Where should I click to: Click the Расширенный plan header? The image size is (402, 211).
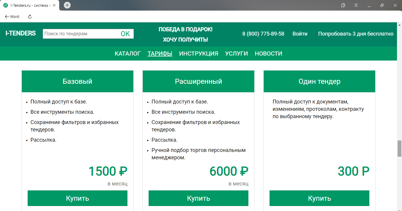(x=199, y=81)
